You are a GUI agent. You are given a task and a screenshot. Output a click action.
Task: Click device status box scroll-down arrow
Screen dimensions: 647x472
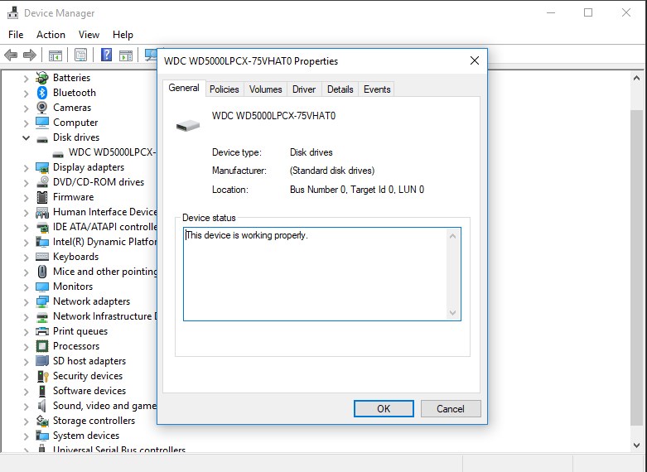click(x=452, y=313)
